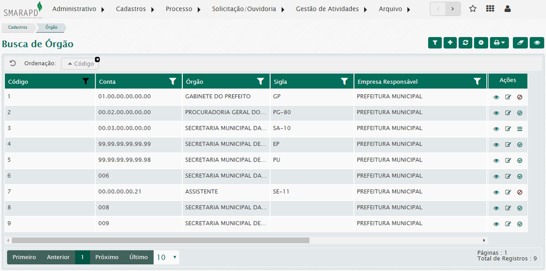Open the page size dropdown showing 10
The height and width of the screenshot is (271, 546).
click(x=167, y=257)
